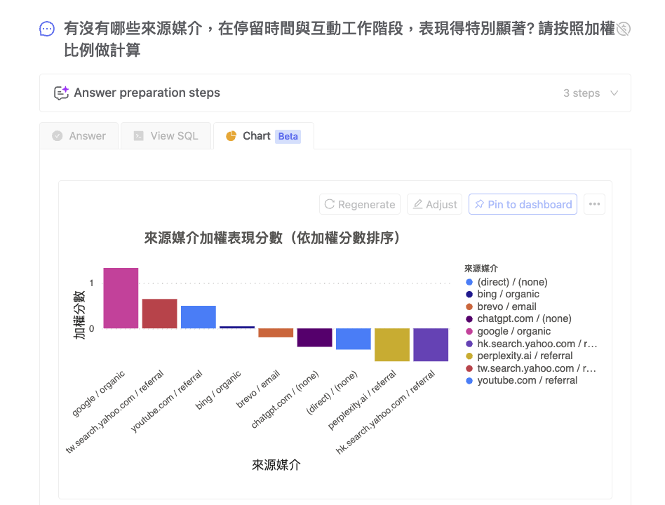Switch to the Answer tab
Image resolution: width=665 pixels, height=505 pixels.
click(x=79, y=135)
